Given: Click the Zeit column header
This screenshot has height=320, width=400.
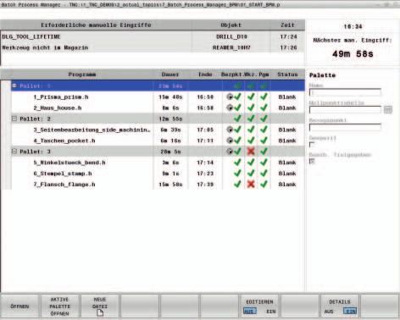Looking at the screenshot, I should point(287,25).
